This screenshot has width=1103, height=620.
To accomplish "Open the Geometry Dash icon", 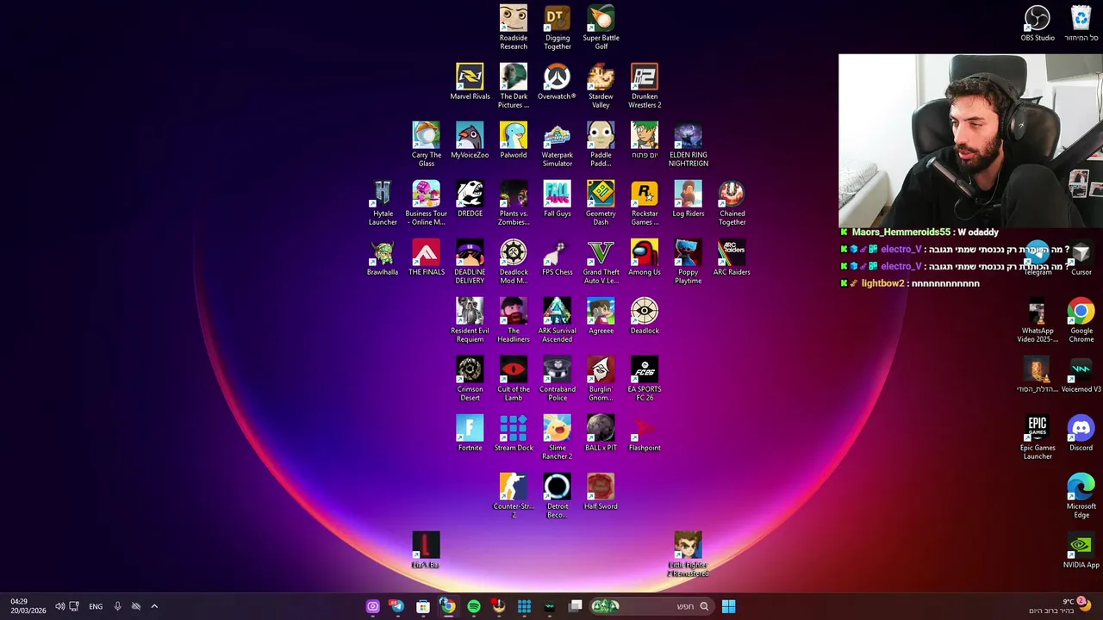I will [601, 203].
